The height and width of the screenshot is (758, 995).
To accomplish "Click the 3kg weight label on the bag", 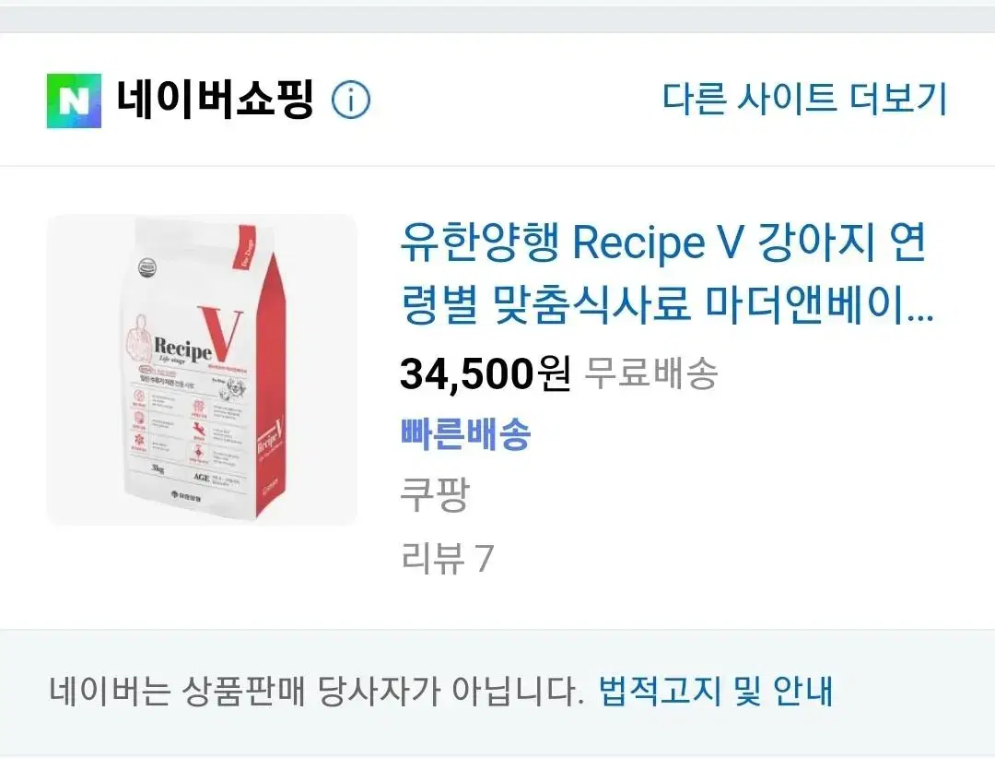I will (x=158, y=468).
